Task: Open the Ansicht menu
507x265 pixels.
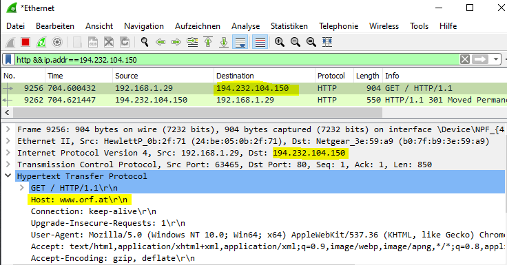Action: pyautogui.click(x=99, y=26)
